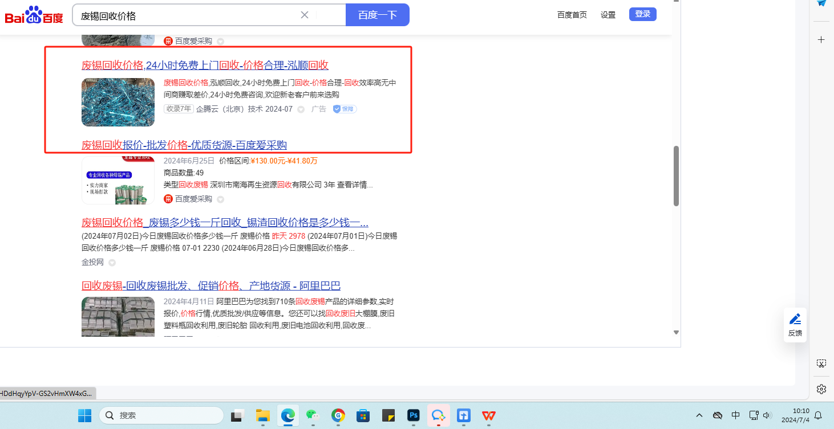Click the page's vertical scrollbar thumb
The image size is (834, 429).
(x=676, y=175)
